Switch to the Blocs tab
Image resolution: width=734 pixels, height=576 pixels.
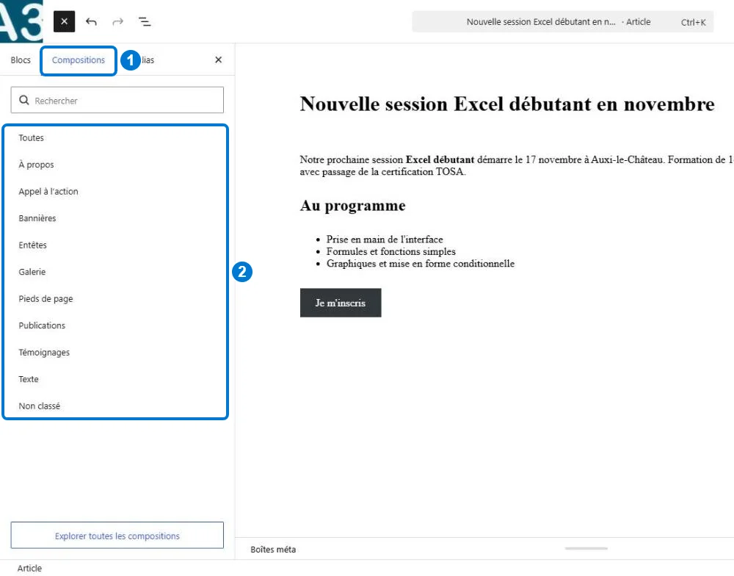(x=21, y=60)
